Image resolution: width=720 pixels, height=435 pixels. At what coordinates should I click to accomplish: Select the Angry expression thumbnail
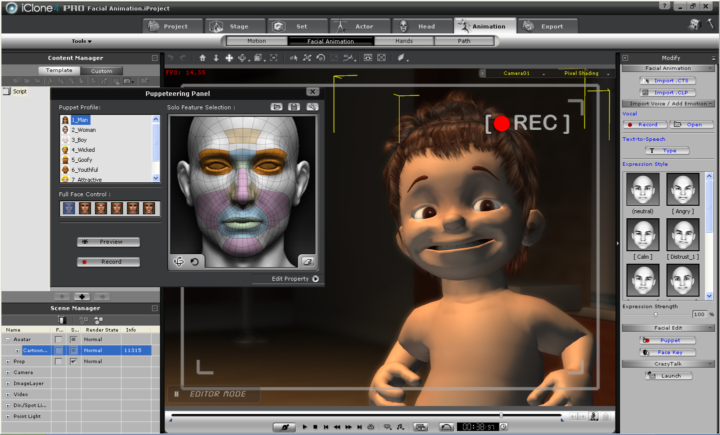[x=682, y=189]
